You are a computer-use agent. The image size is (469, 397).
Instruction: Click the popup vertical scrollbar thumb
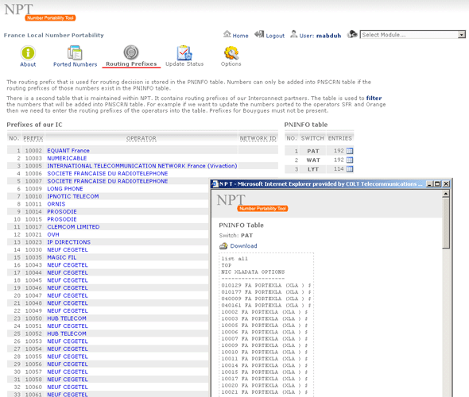(x=446, y=223)
